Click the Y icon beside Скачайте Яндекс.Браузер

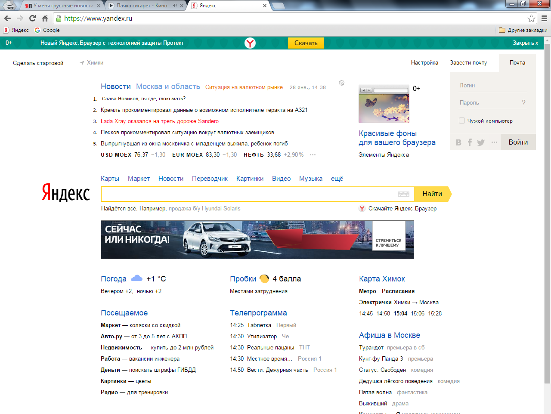coord(362,209)
